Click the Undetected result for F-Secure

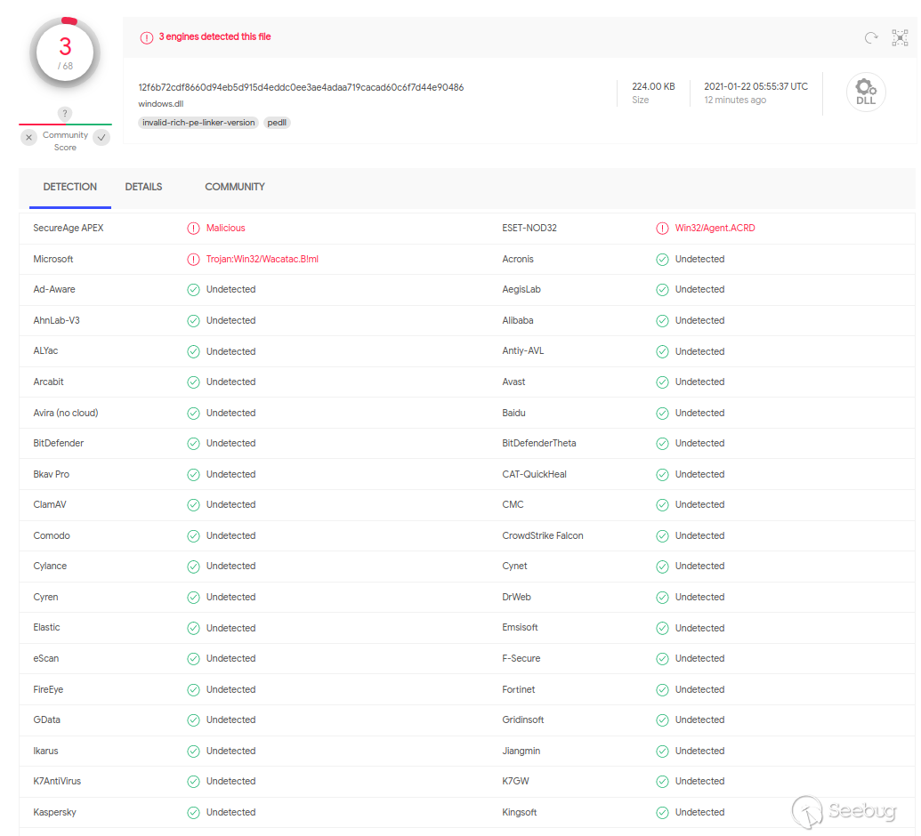tap(699, 659)
